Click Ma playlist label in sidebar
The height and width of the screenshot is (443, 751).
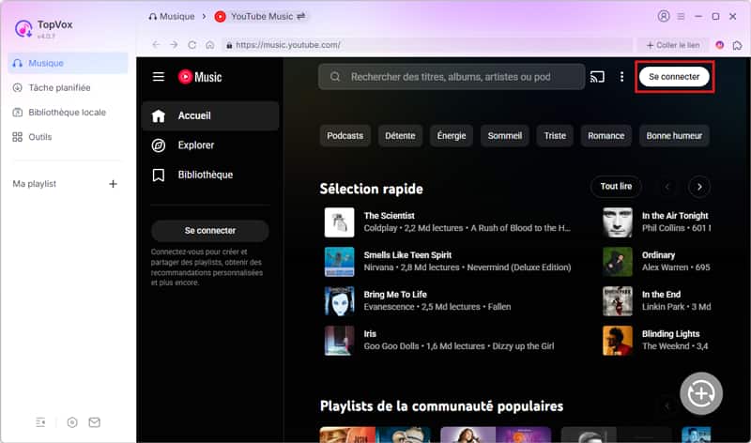35,184
